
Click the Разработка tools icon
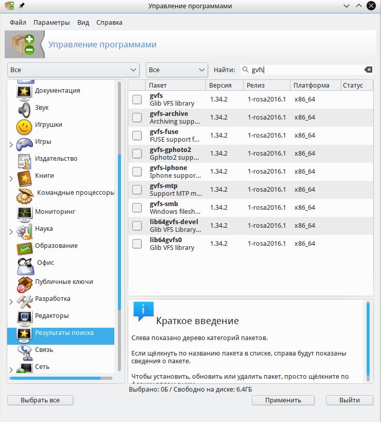24,301
